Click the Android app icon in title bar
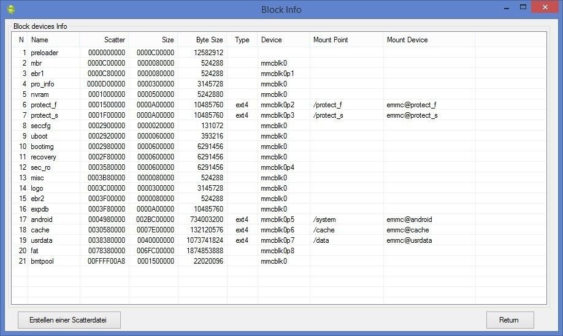563x336 pixels. pyautogui.click(x=11, y=9)
